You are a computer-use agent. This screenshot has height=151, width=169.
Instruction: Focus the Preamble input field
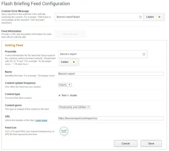pos(103,54)
